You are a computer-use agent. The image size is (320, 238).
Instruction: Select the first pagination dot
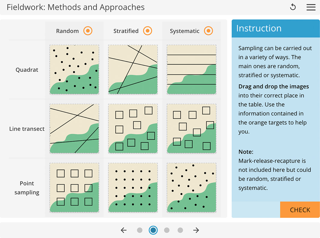[139, 230]
